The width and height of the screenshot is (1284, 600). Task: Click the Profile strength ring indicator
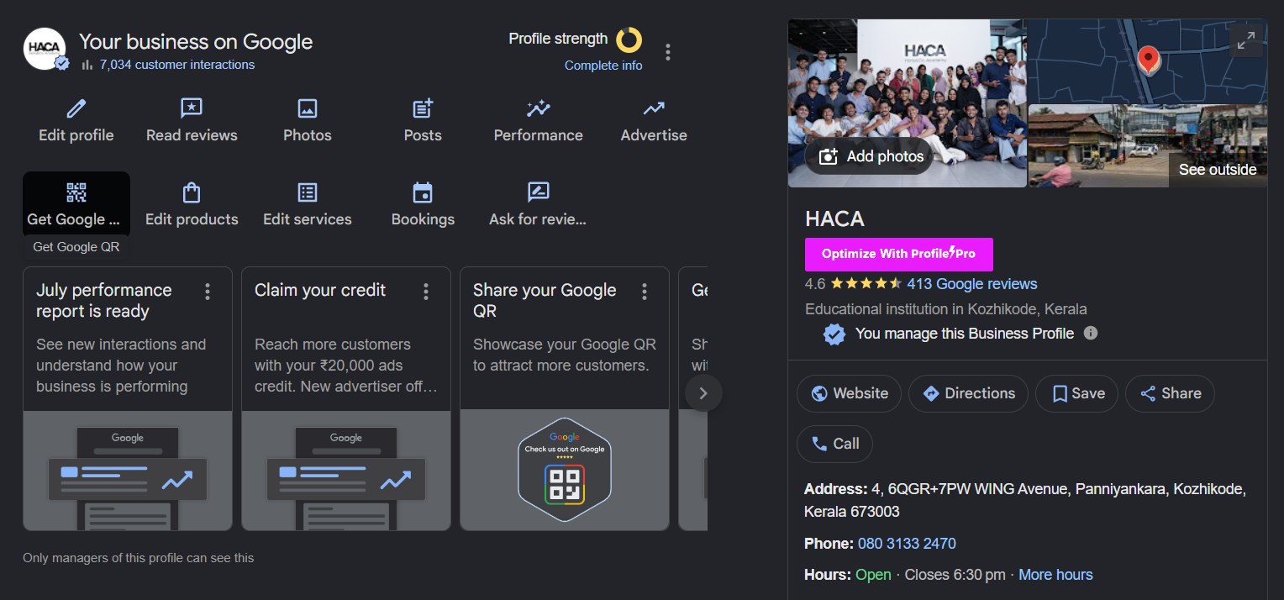coord(629,39)
